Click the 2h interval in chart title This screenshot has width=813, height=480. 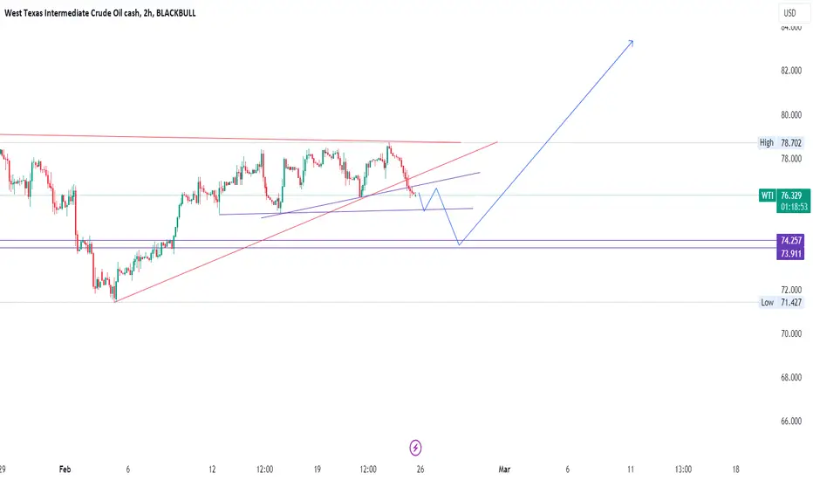click(x=147, y=13)
